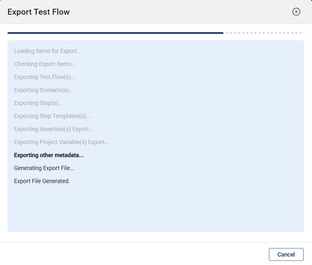Image resolution: width=312 pixels, height=265 pixels.
Task: Select the 'Loading Items for Export...' line
Action: coord(48,51)
